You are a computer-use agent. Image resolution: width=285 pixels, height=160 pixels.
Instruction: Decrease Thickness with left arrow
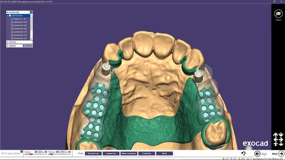click(x=57, y=152)
